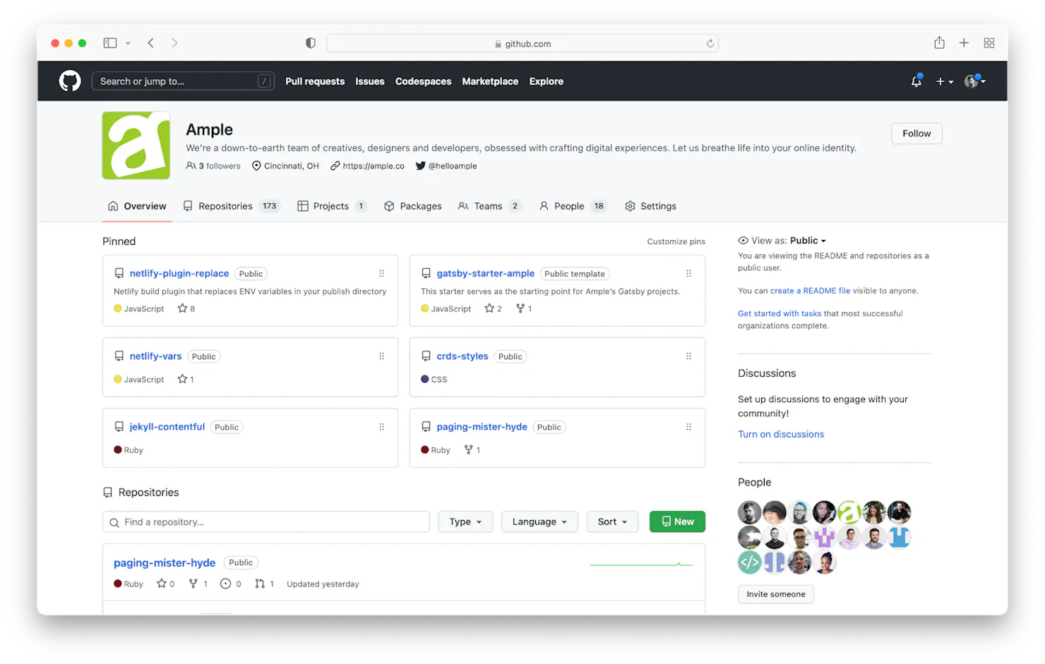Open the Sort dropdown

click(x=612, y=522)
